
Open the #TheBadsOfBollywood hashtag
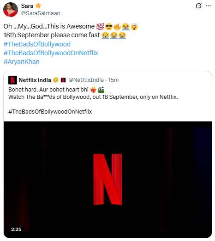point(37,44)
